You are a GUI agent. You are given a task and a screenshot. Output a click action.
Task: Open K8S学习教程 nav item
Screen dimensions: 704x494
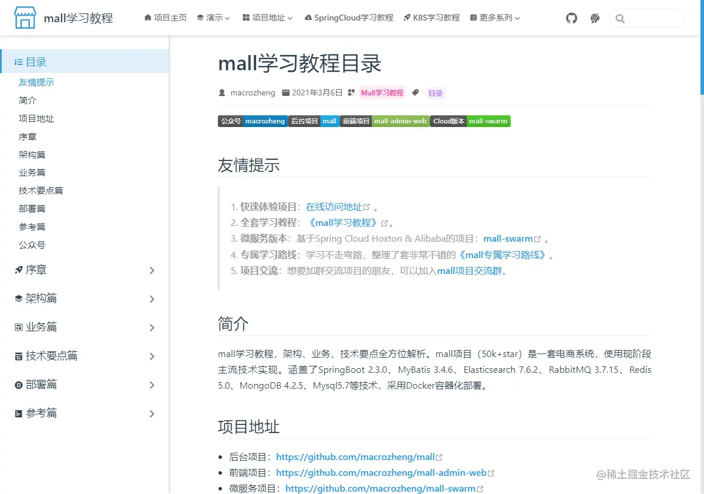coord(432,18)
